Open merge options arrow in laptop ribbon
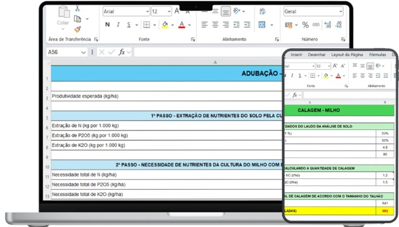Screen dimensions: 399x227 coord(272,25)
